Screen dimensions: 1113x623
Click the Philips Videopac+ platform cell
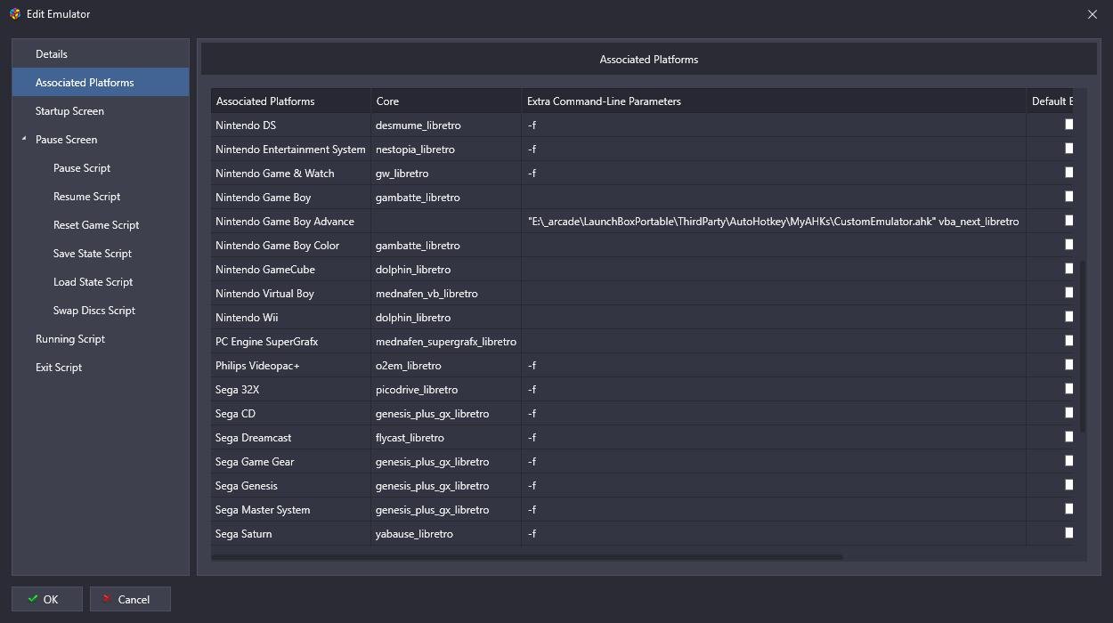pos(291,366)
